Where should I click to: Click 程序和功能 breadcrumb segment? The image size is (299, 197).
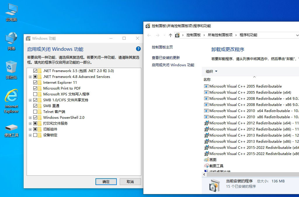tap(248, 35)
